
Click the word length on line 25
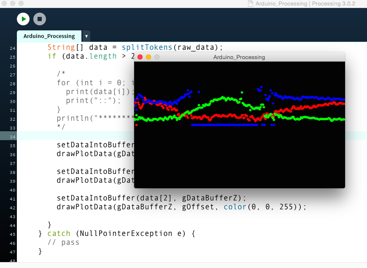click(x=103, y=57)
